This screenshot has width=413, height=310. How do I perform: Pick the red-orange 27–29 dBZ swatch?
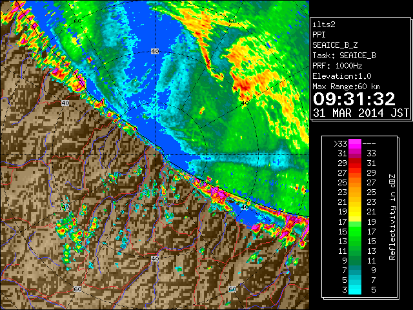(x=355, y=173)
